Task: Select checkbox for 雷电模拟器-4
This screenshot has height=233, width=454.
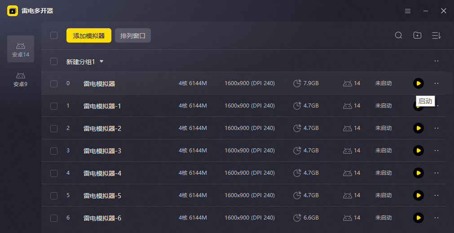Action: click(54, 173)
